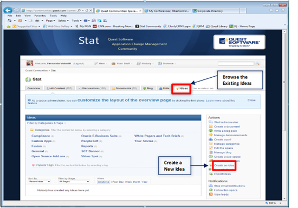Click the Quest Software logo
Viewport: 298px width, 208px height.
239,42
